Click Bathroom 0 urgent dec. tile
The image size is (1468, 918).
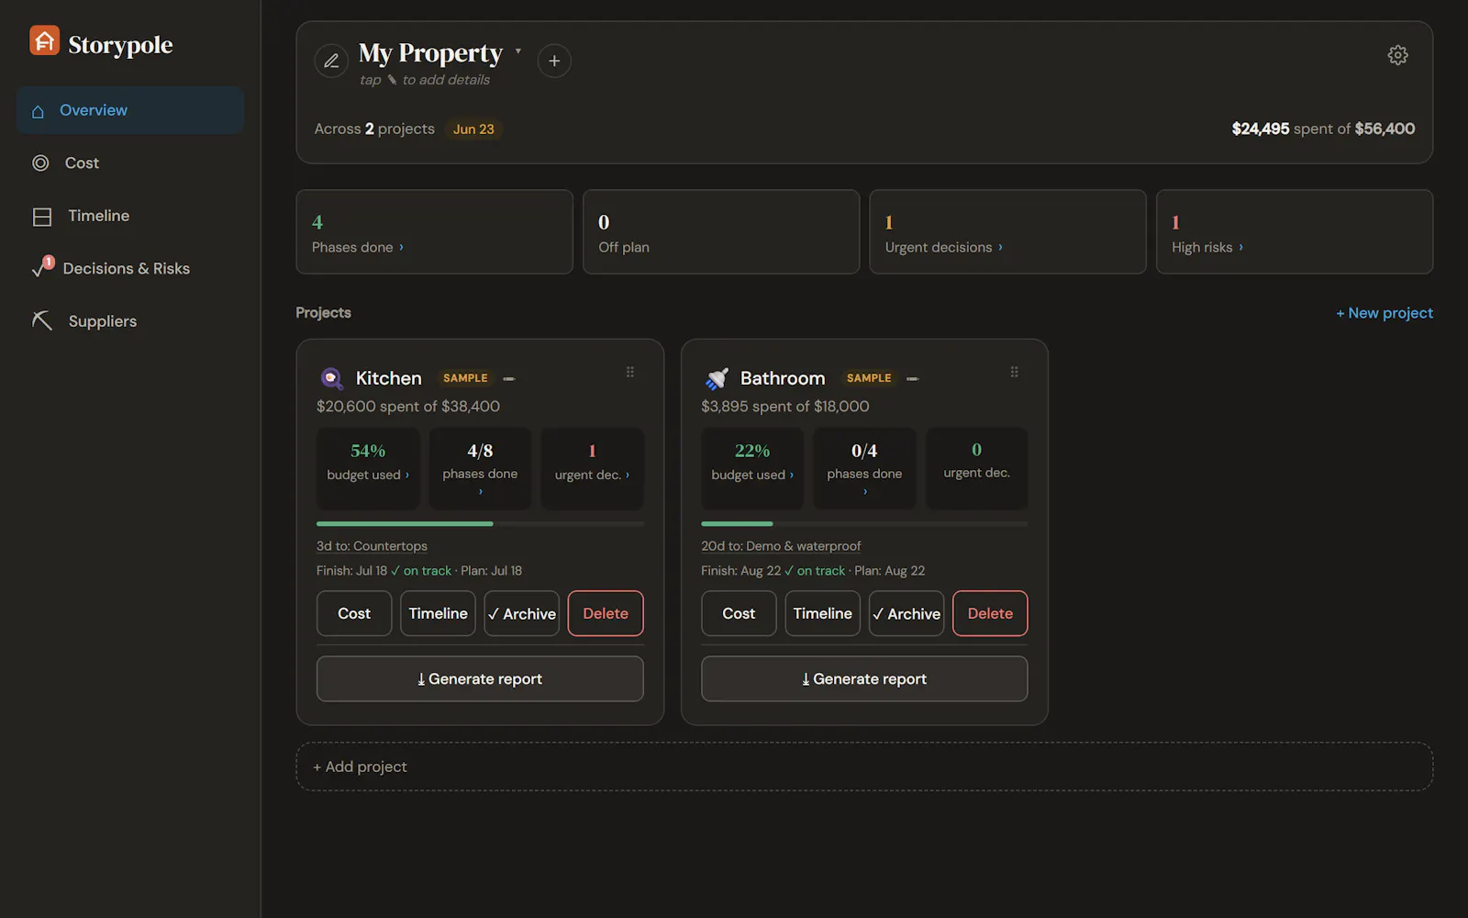pyautogui.click(x=976, y=468)
